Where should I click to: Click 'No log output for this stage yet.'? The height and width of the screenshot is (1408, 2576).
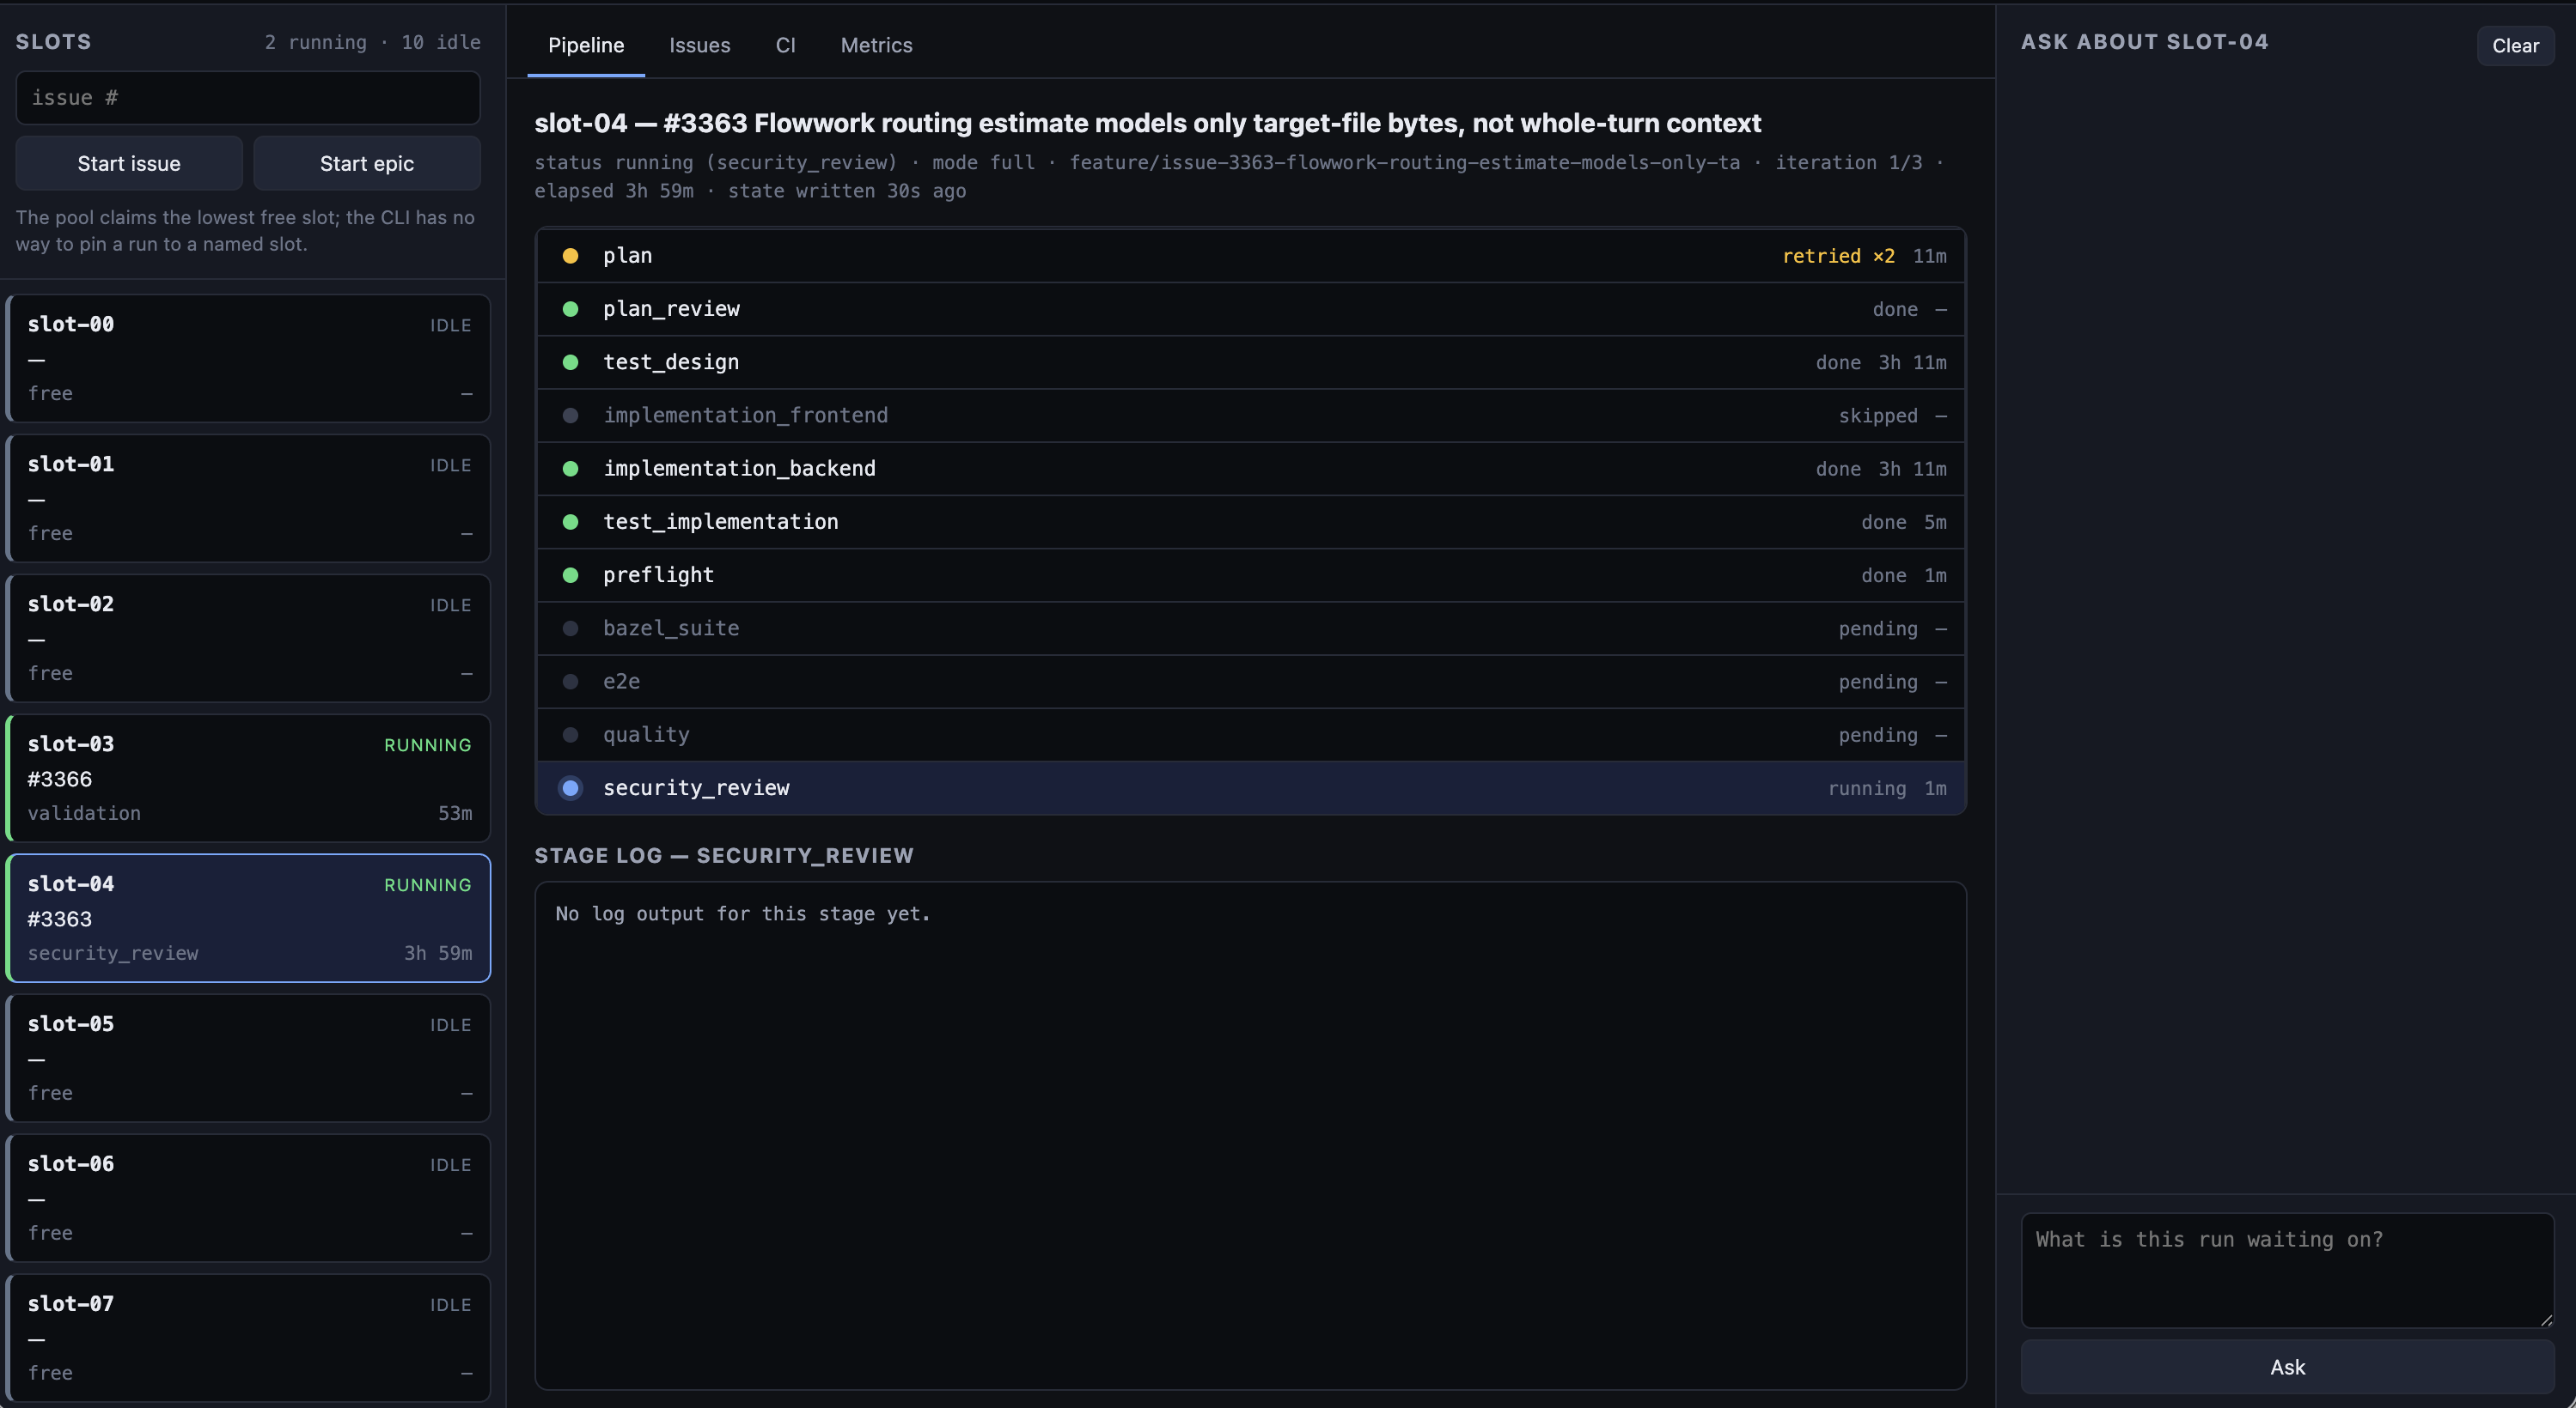coord(743,913)
